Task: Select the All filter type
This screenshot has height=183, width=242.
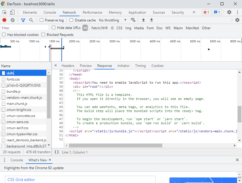Action: coord(85,28)
